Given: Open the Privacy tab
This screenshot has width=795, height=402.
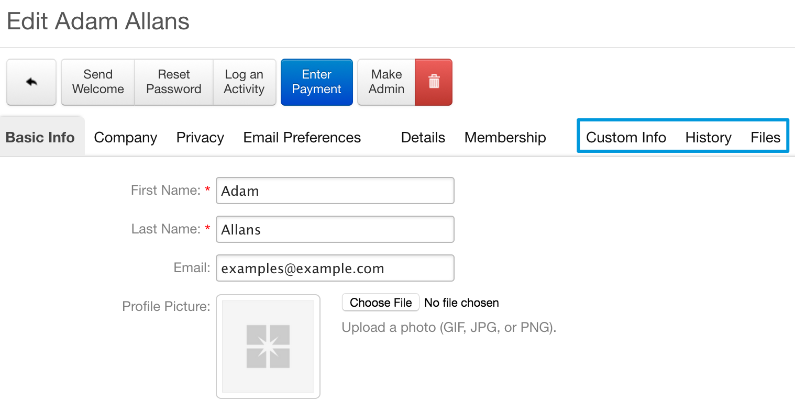Looking at the screenshot, I should [x=200, y=138].
